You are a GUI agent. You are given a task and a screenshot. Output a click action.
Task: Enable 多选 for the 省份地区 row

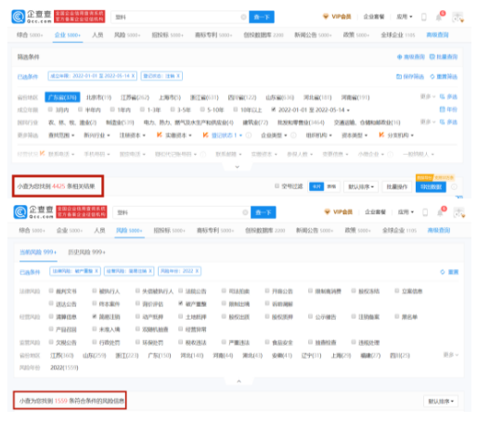pyautogui.click(x=448, y=96)
